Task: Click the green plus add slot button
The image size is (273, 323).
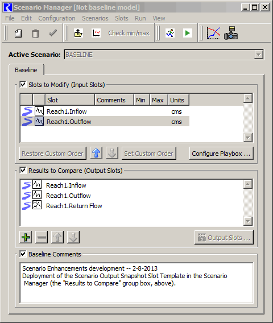Action: click(26, 237)
